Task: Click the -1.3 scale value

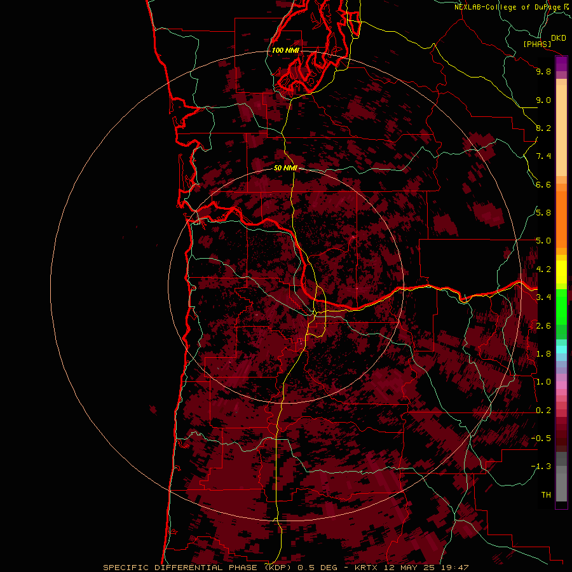Action: point(541,466)
